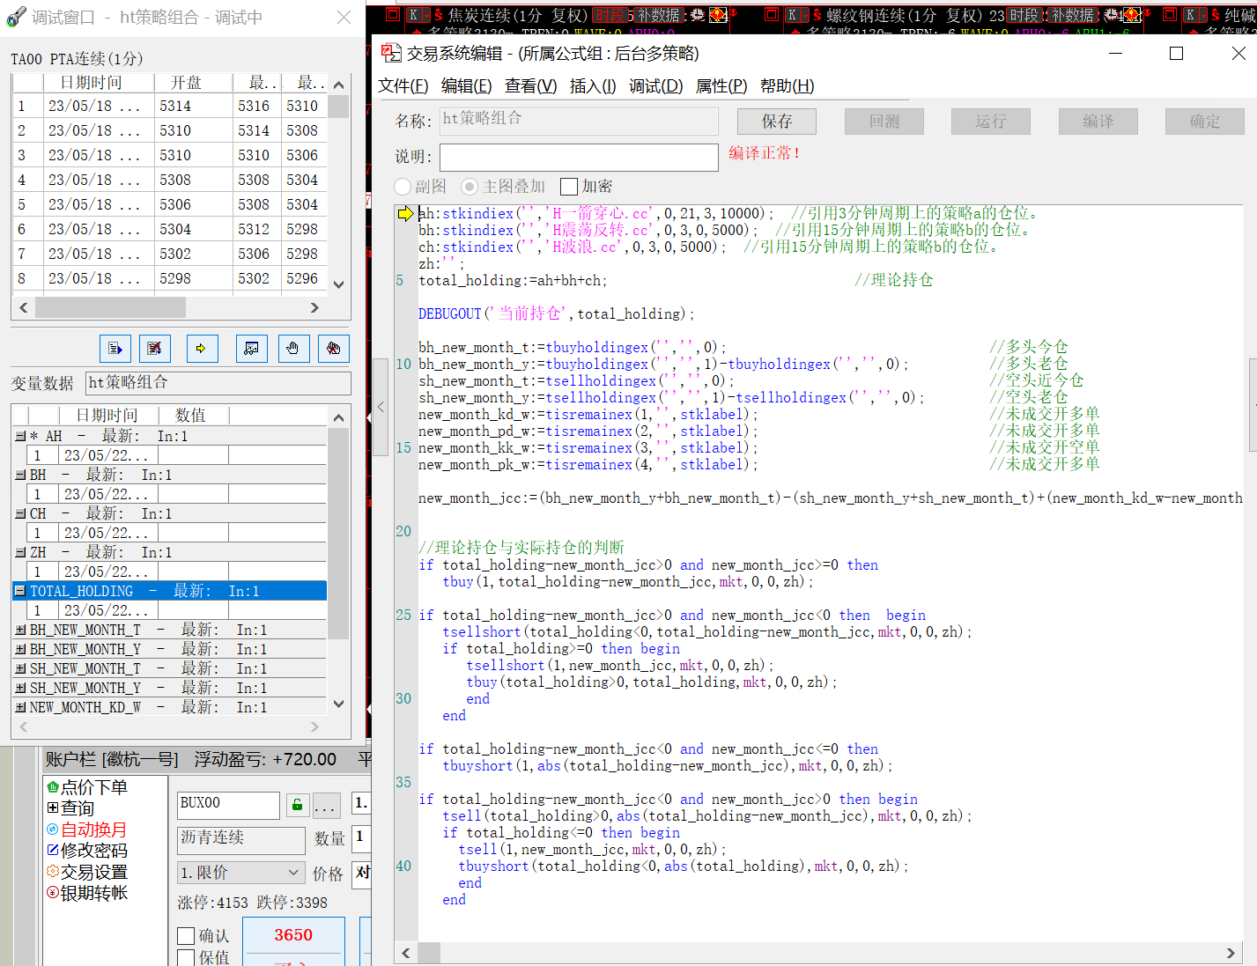Image resolution: width=1257 pixels, height=966 pixels.
Task: Select the 主图叠加 radio button
Action: coord(470,187)
